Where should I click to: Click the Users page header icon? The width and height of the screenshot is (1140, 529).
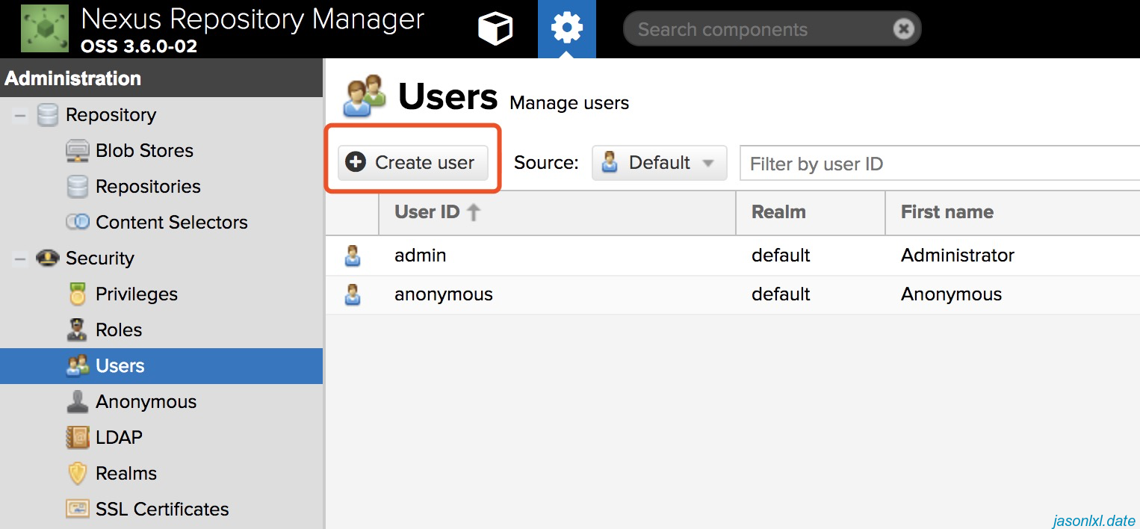pos(365,96)
